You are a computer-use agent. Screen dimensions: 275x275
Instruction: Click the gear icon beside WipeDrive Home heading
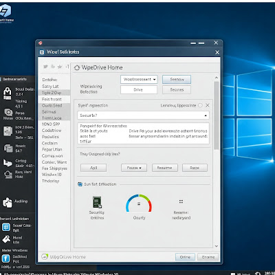click(77, 67)
